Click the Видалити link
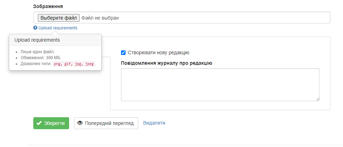The width and height of the screenshot is (343, 147). [154, 123]
